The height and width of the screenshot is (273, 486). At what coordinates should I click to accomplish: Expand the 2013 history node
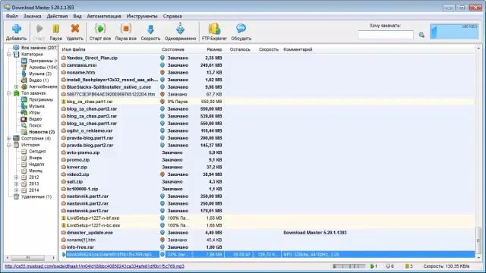pyautogui.click(x=17, y=184)
